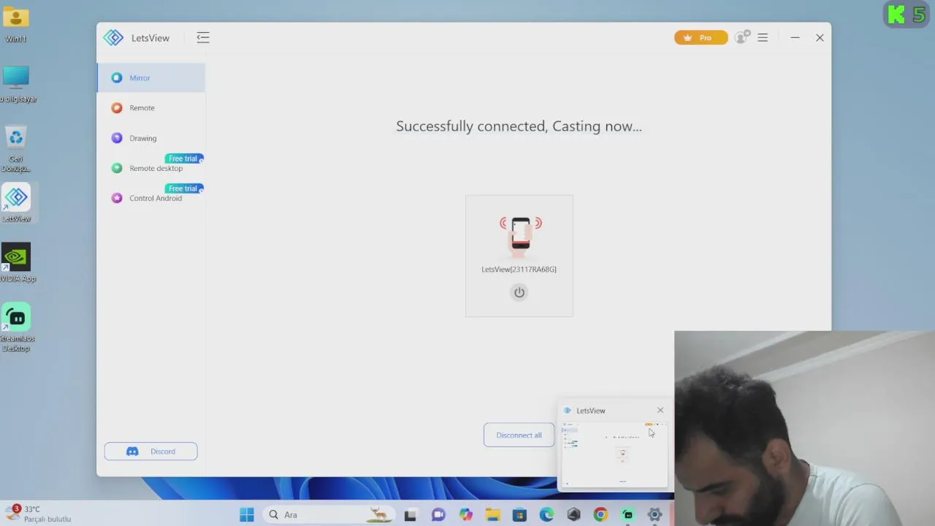Launch Google Chrome from taskbar
The height and width of the screenshot is (526, 935).
click(600, 514)
